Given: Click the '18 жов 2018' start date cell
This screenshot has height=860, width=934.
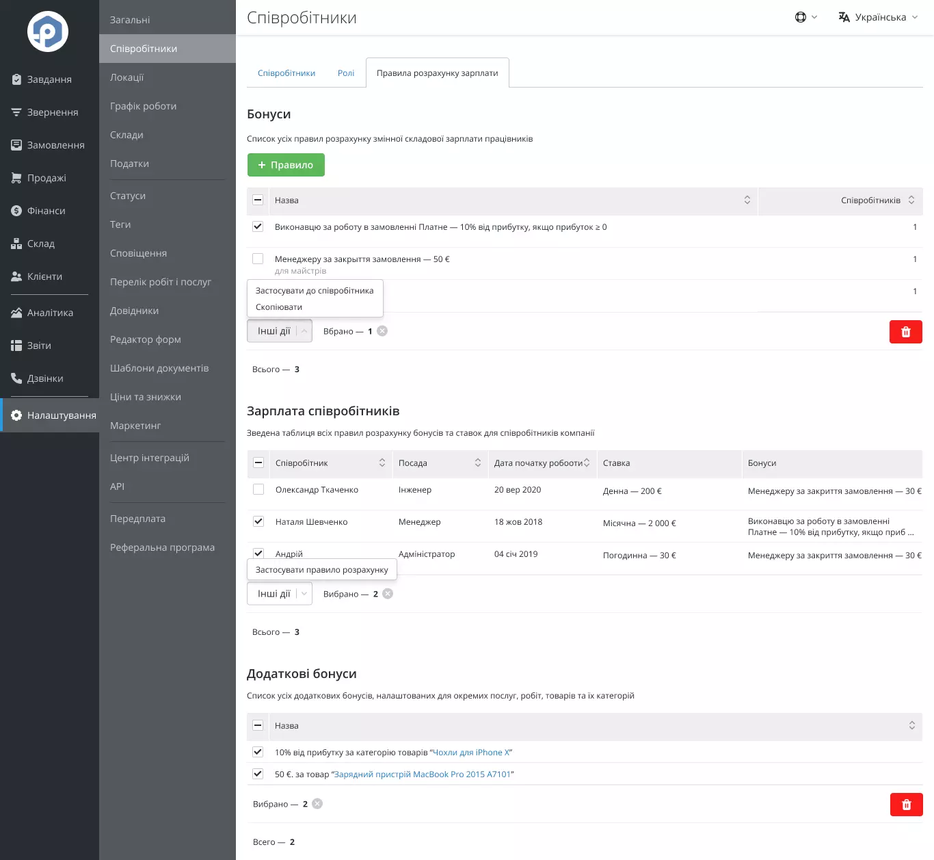Looking at the screenshot, I should tap(518, 522).
